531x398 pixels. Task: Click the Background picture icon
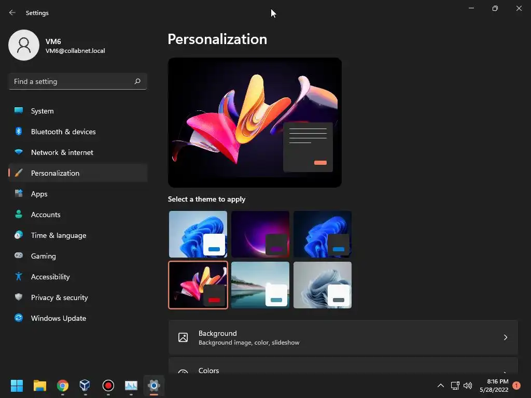183,337
